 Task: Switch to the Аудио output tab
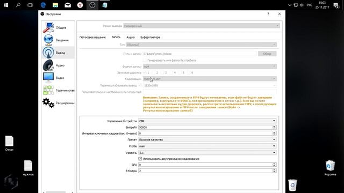click(x=131, y=37)
